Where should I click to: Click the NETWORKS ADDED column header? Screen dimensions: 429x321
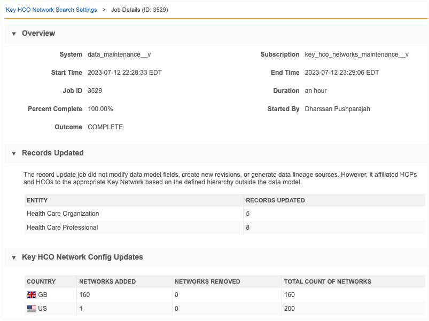107,281
